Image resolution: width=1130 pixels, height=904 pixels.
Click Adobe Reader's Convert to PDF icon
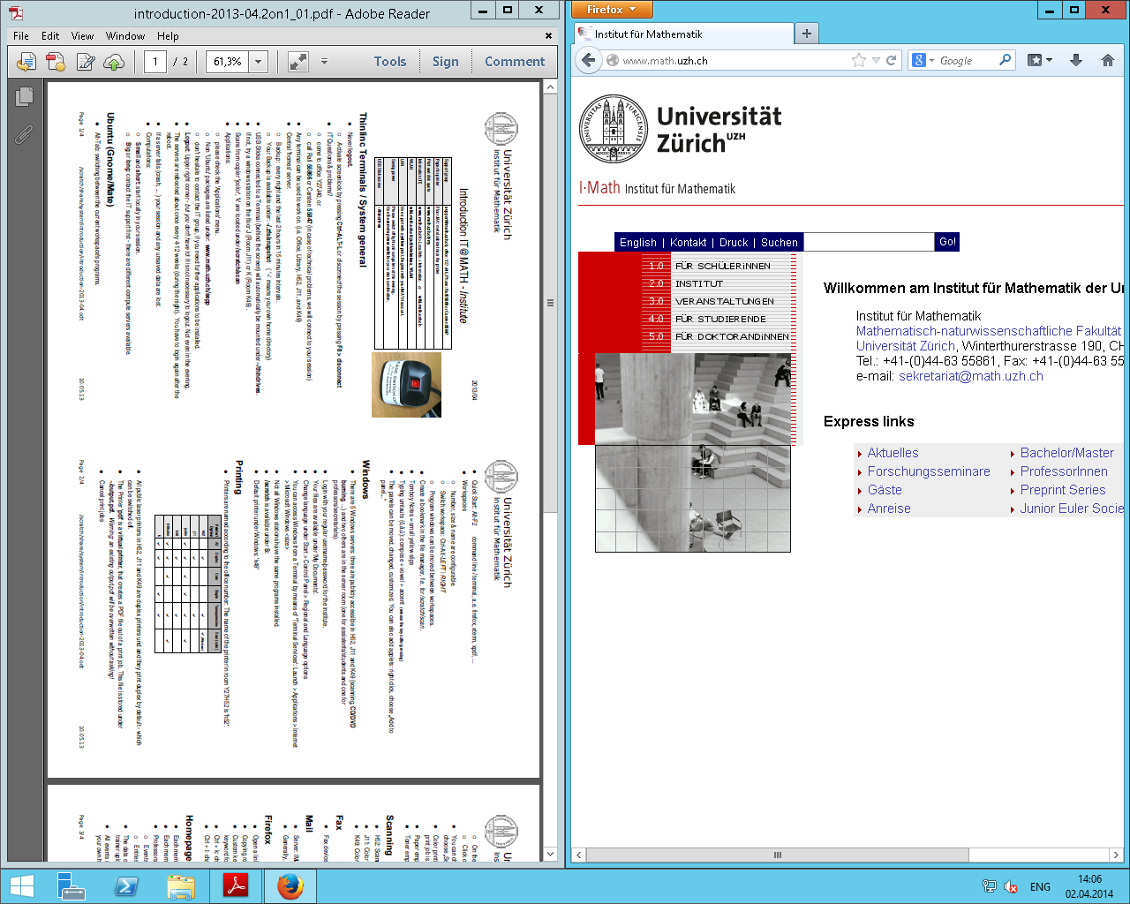(26, 62)
